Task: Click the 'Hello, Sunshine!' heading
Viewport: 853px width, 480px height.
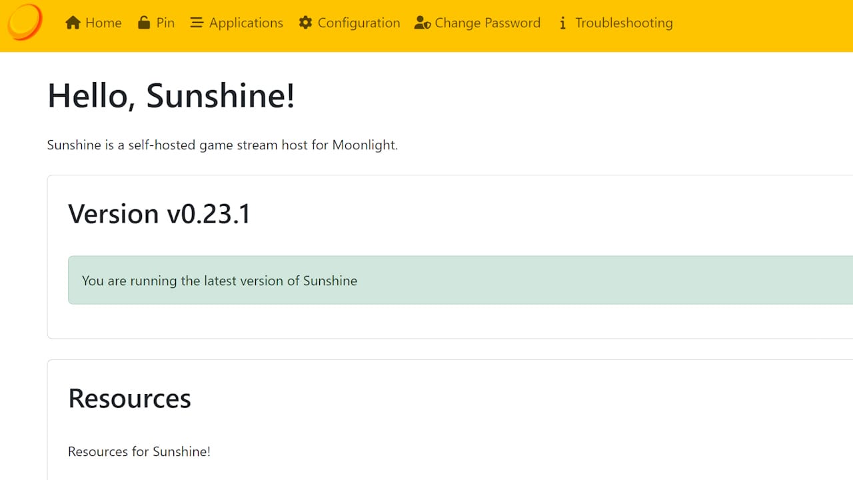Action: (x=171, y=95)
